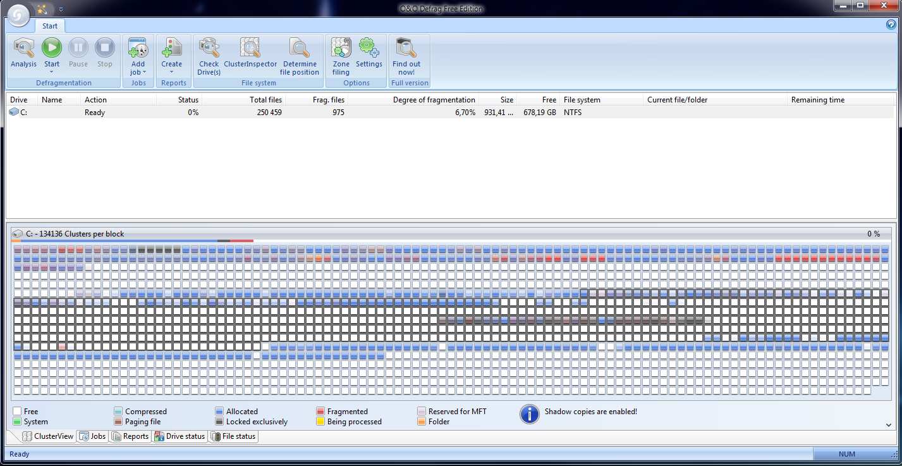Open the File status tab
Viewport: 902px width, 466px height.
pyautogui.click(x=233, y=436)
